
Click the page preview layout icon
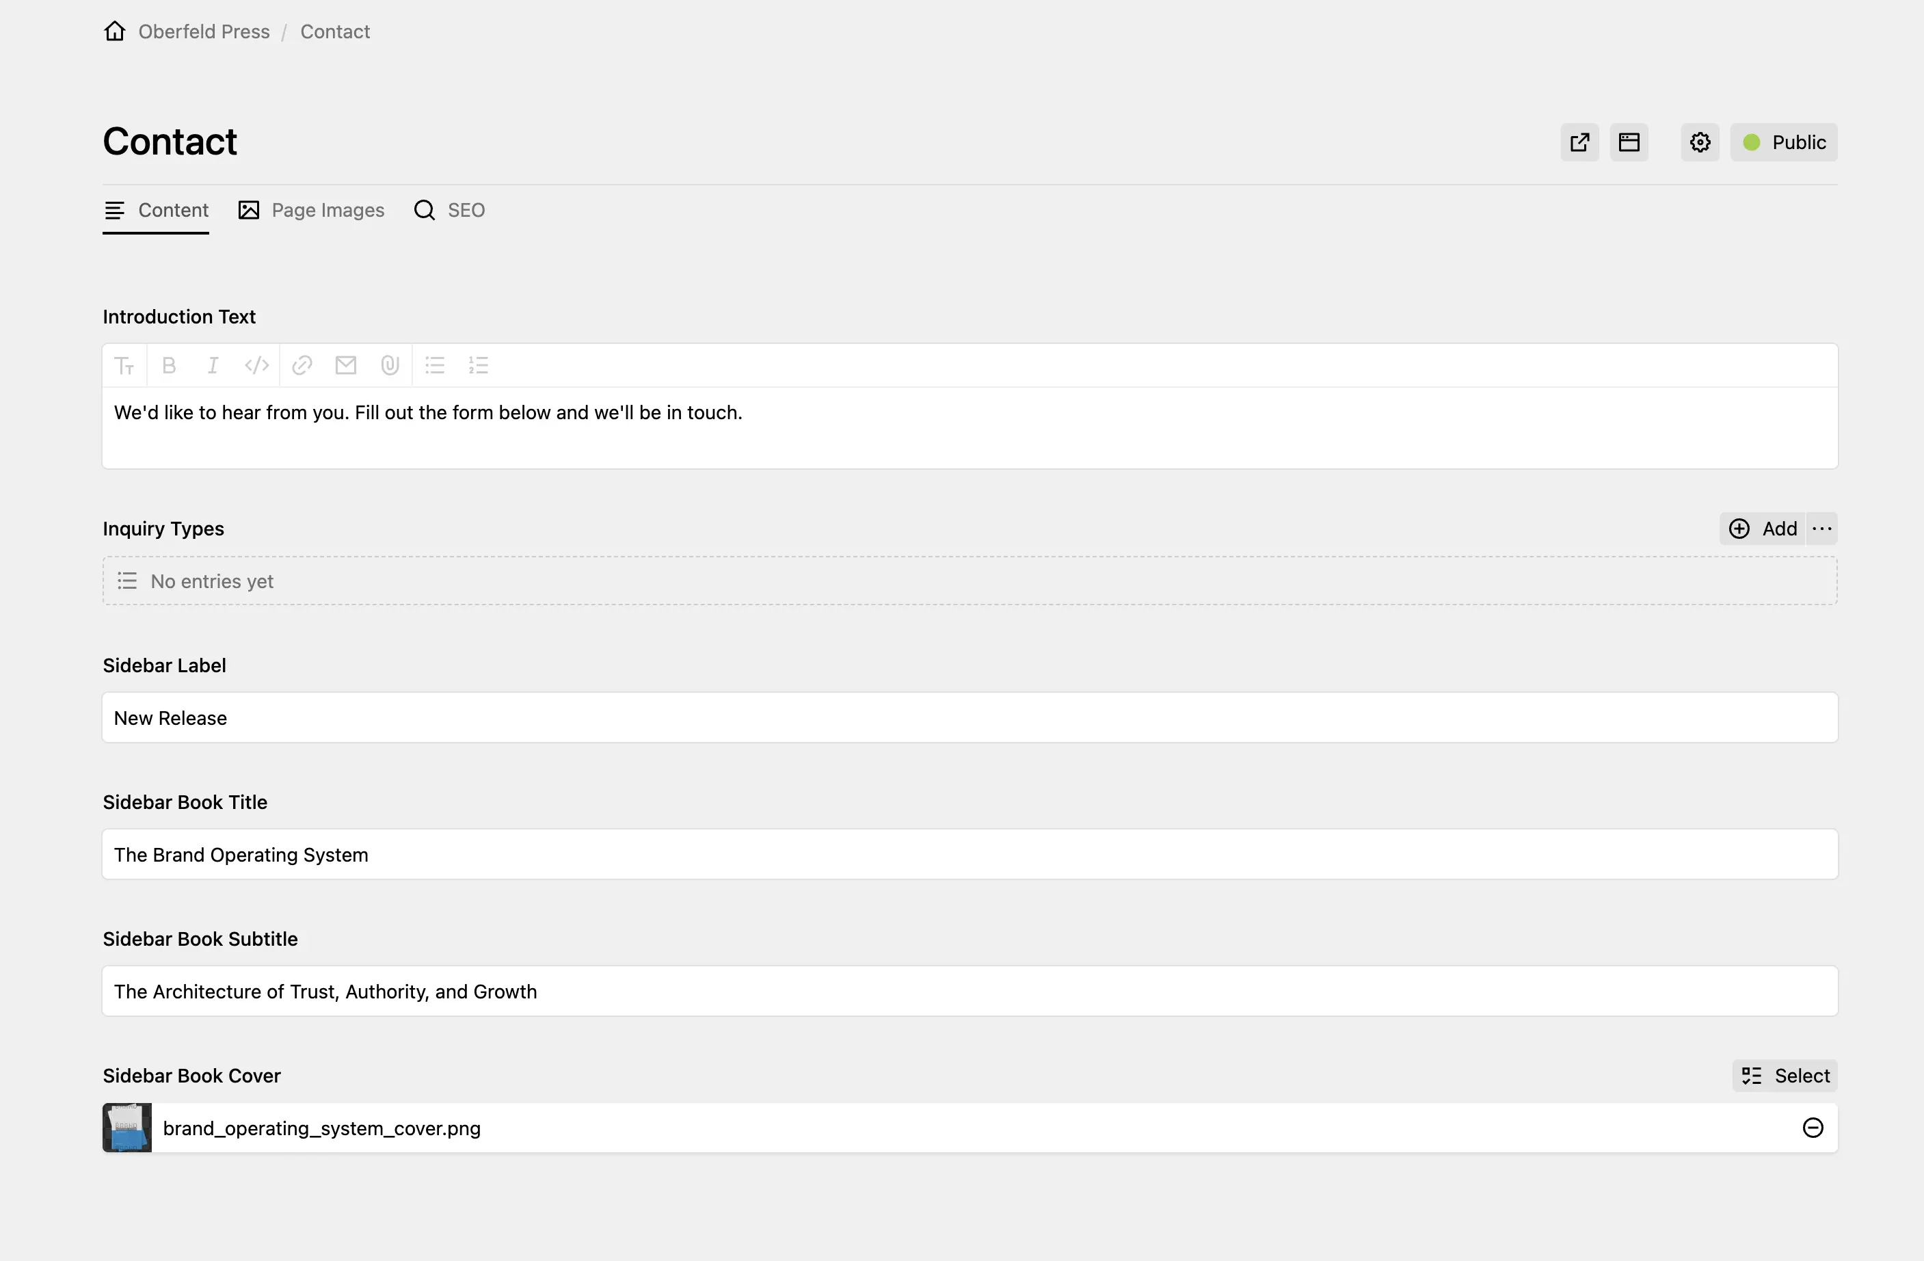click(1628, 142)
